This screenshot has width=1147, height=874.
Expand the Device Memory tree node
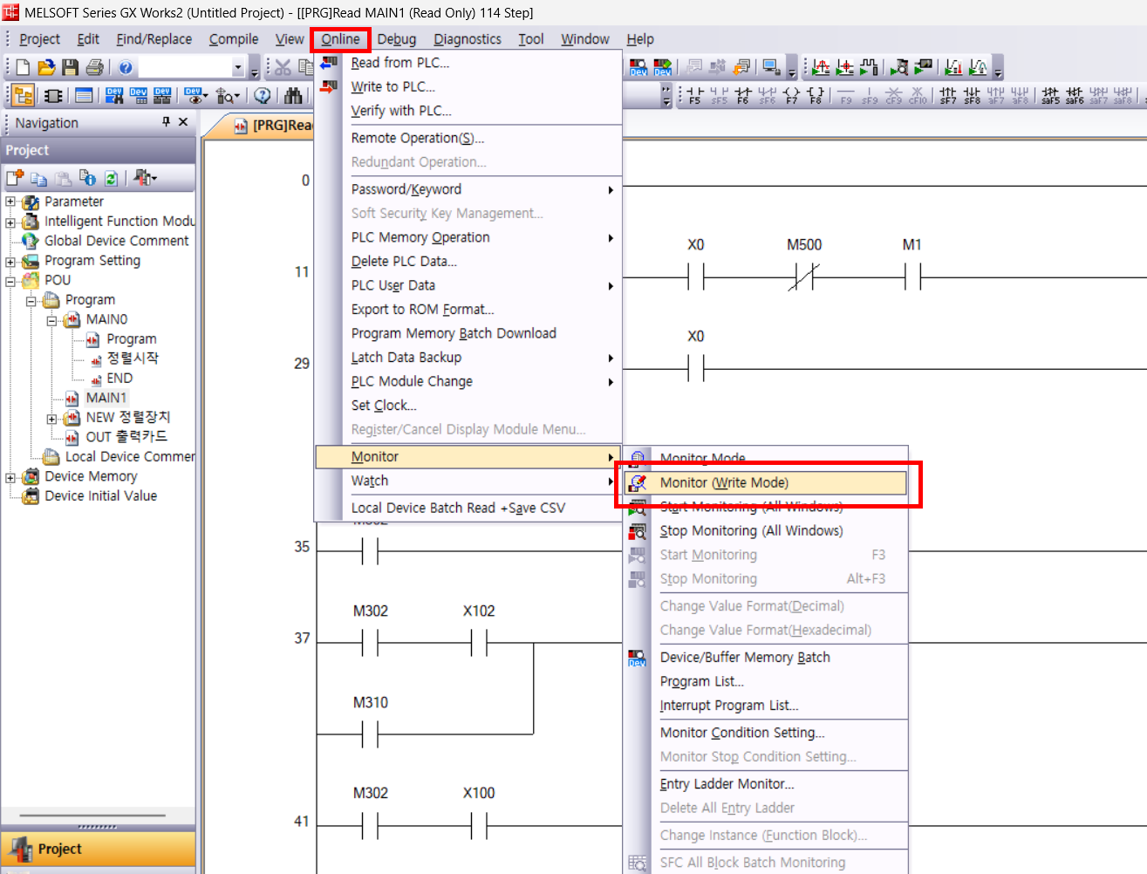[10, 477]
